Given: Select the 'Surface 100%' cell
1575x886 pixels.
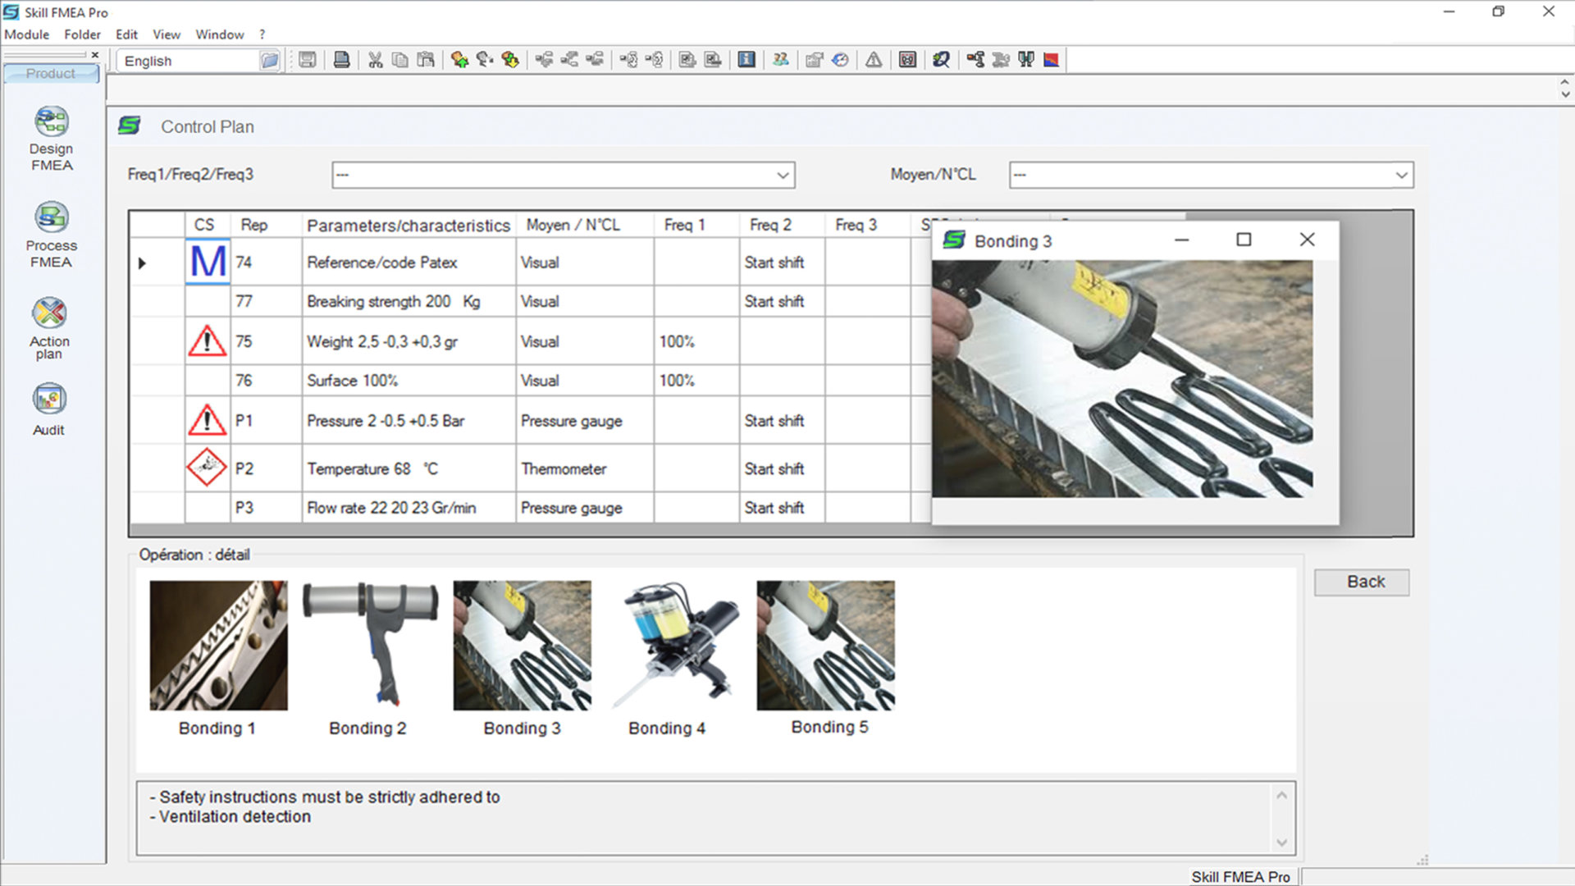Looking at the screenshot, I should pos(409,381).
